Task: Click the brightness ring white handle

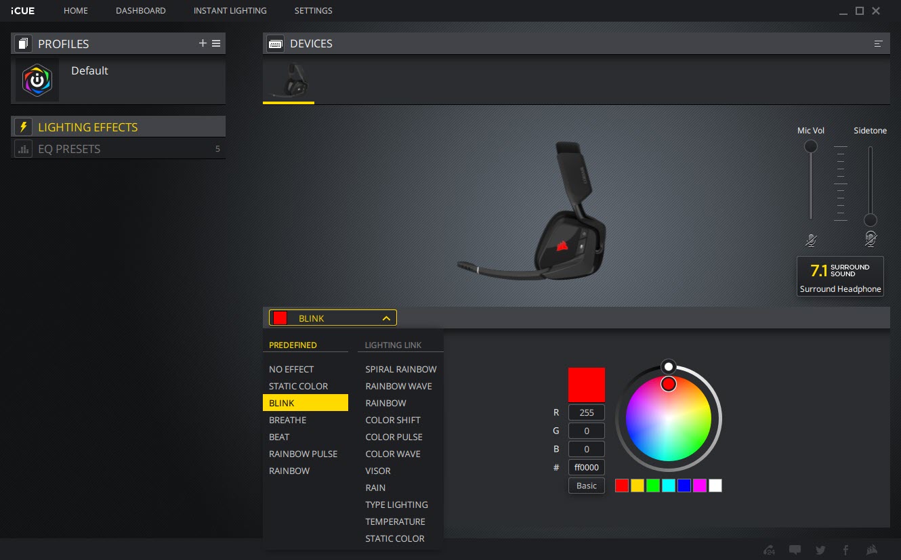Action: [x=669, y=366]
